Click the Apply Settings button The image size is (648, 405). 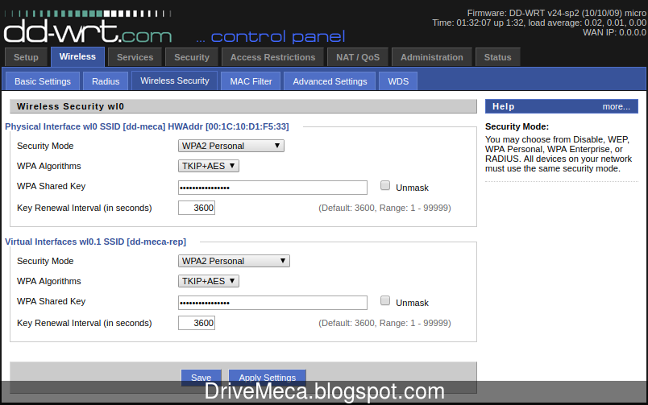pyautogui.click(x=268, y=378)
